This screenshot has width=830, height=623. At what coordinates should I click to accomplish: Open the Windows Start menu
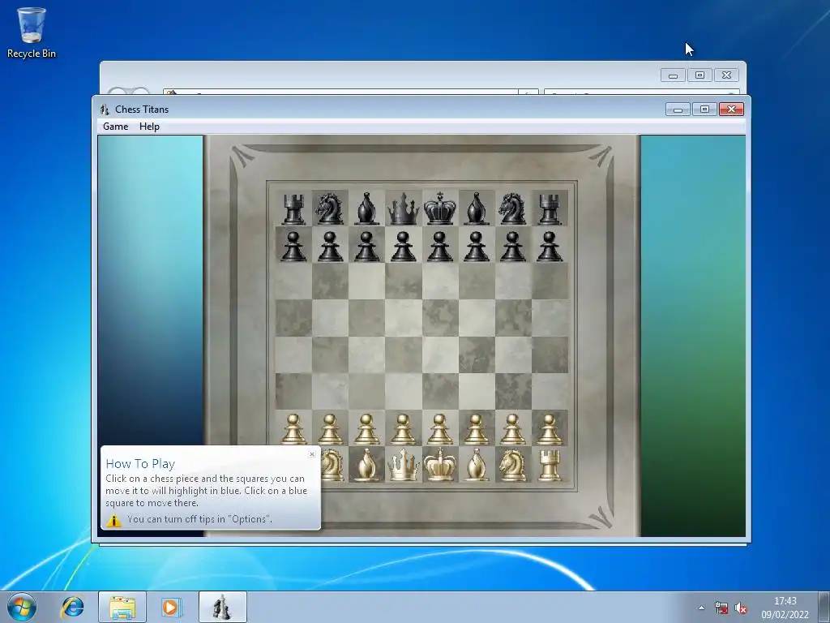tap(21, 607)
